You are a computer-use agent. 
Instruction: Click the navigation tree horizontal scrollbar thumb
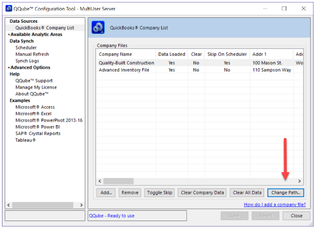pyautogui.click(x=43, y=205)
